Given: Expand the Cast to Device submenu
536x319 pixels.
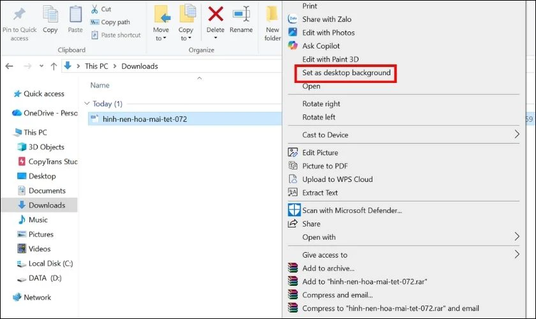Looking at the screenshot, I should 517,135.
